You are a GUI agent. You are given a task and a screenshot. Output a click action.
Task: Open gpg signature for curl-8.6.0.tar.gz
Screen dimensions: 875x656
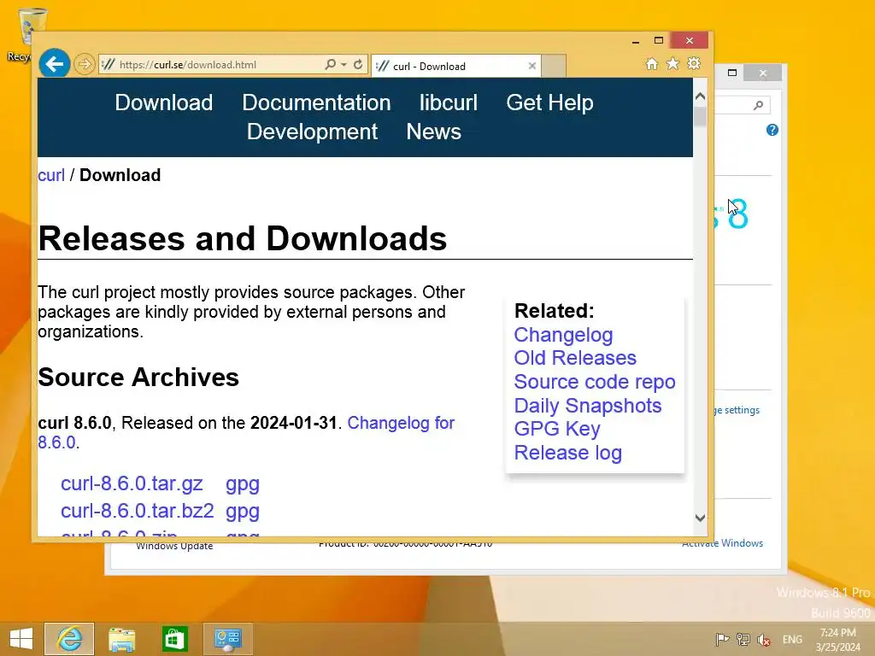pyautogui.click(x=242, y=484)
